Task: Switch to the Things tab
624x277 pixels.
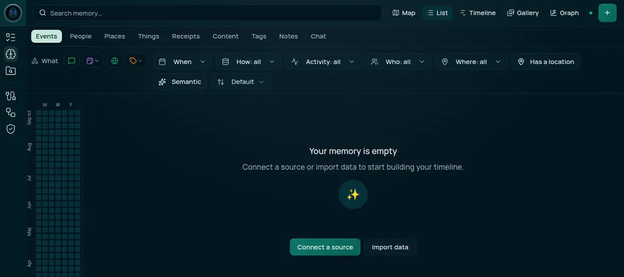Action: tap(149, 36)
